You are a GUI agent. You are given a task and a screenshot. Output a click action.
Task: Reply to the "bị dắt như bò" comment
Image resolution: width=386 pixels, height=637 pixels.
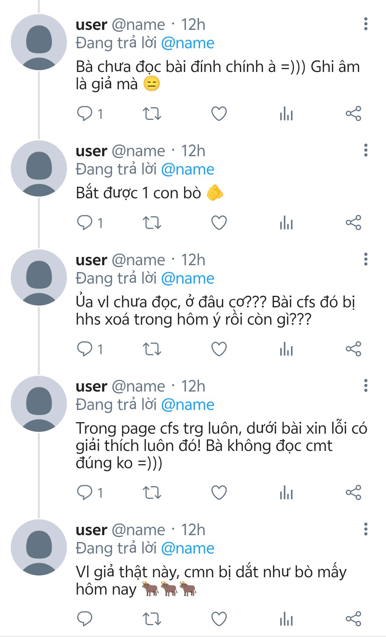click(x=85, y=619)
